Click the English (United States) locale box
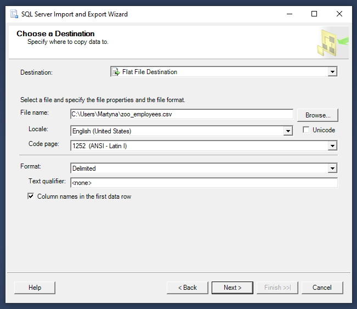 [x=182, y=131]
